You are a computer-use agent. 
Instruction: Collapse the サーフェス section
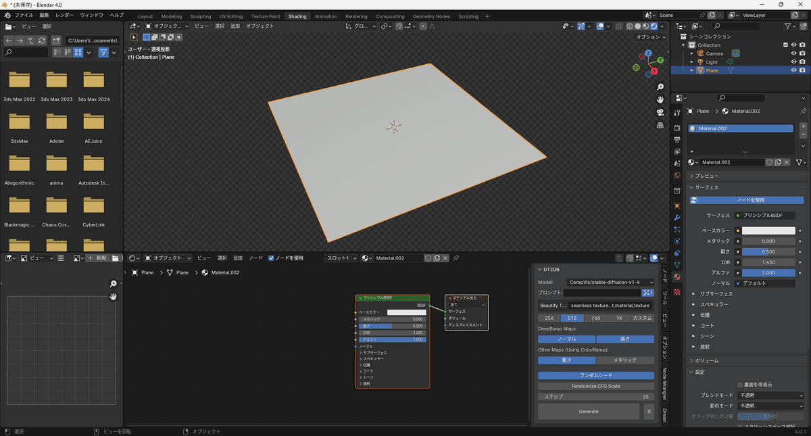[x=708, y=187]
